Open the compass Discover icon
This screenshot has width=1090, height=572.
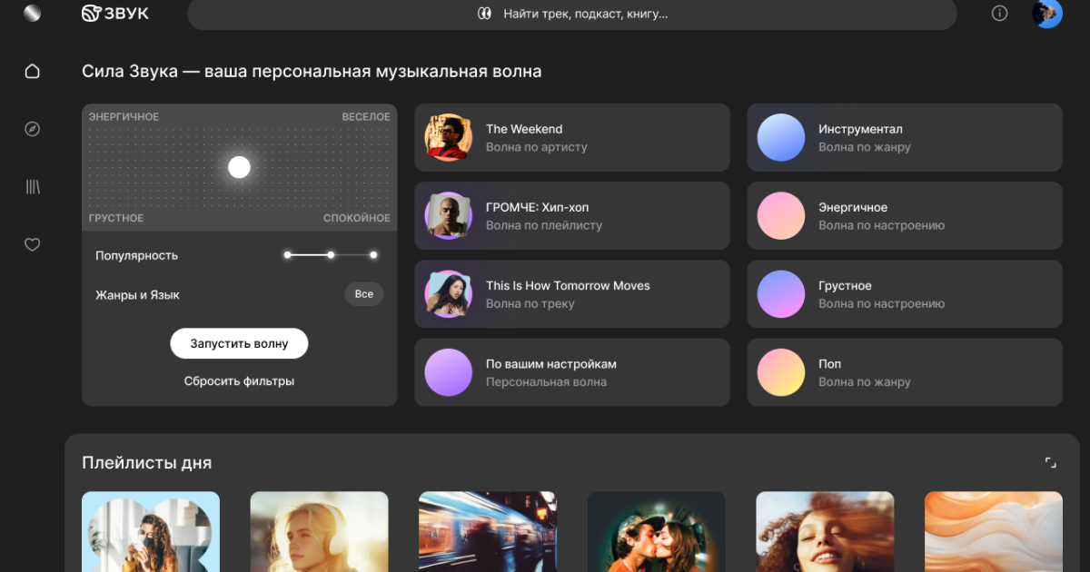point(33,129)
